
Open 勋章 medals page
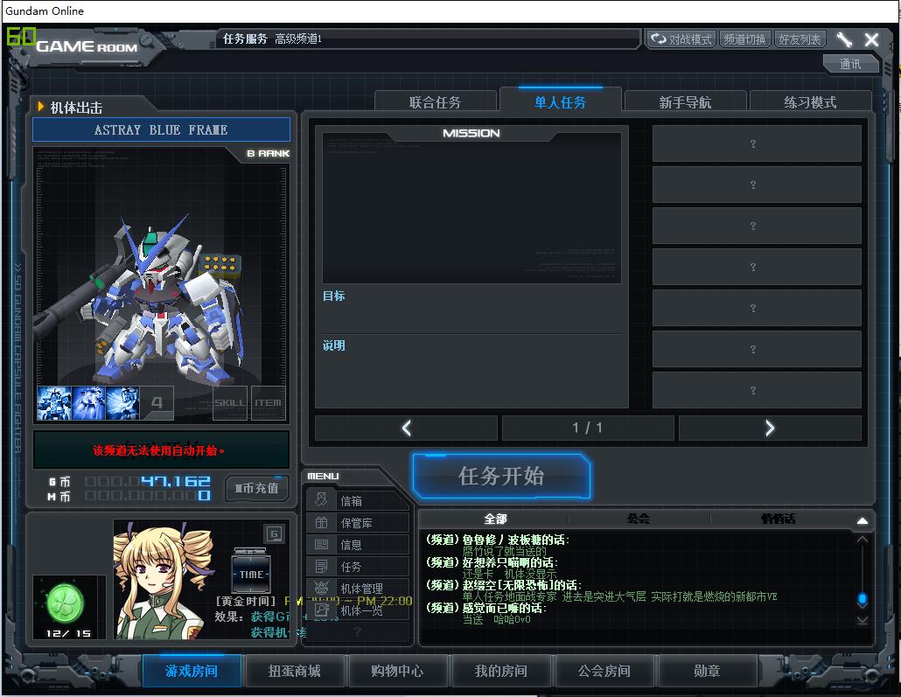tap(707, 671)
